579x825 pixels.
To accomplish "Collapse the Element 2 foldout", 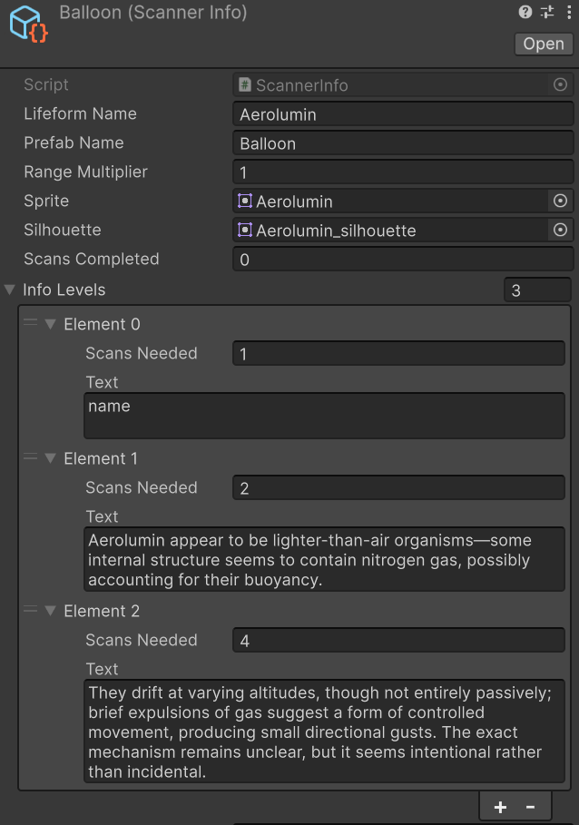I will tap(50, 611).
